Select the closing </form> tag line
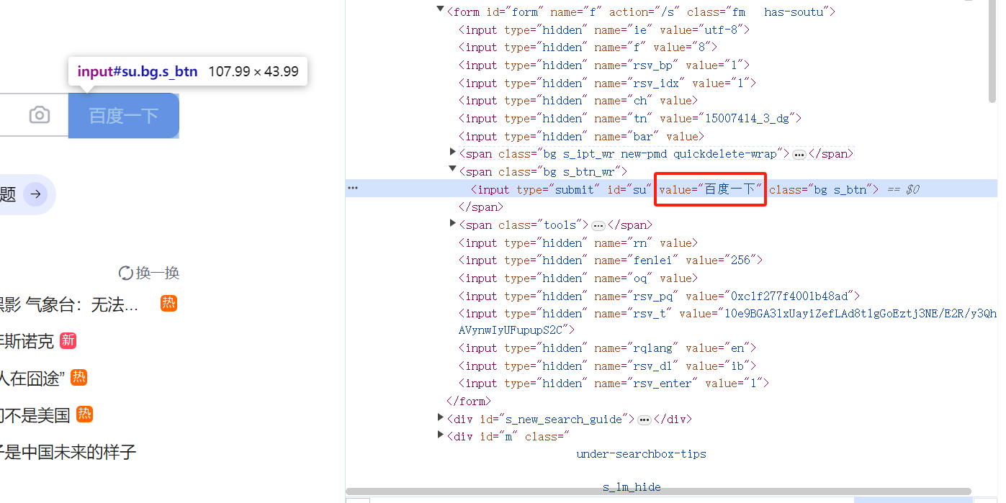This screenshot has height=503, width=1006. (469, 402)
